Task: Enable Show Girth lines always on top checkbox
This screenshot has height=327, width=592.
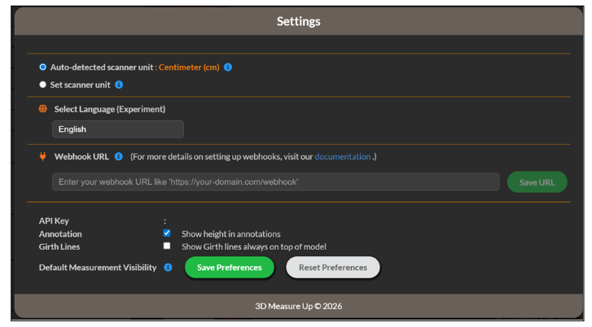Action: 166,246
